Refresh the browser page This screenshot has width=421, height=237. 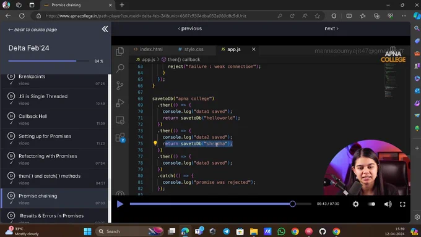point(22,16)
